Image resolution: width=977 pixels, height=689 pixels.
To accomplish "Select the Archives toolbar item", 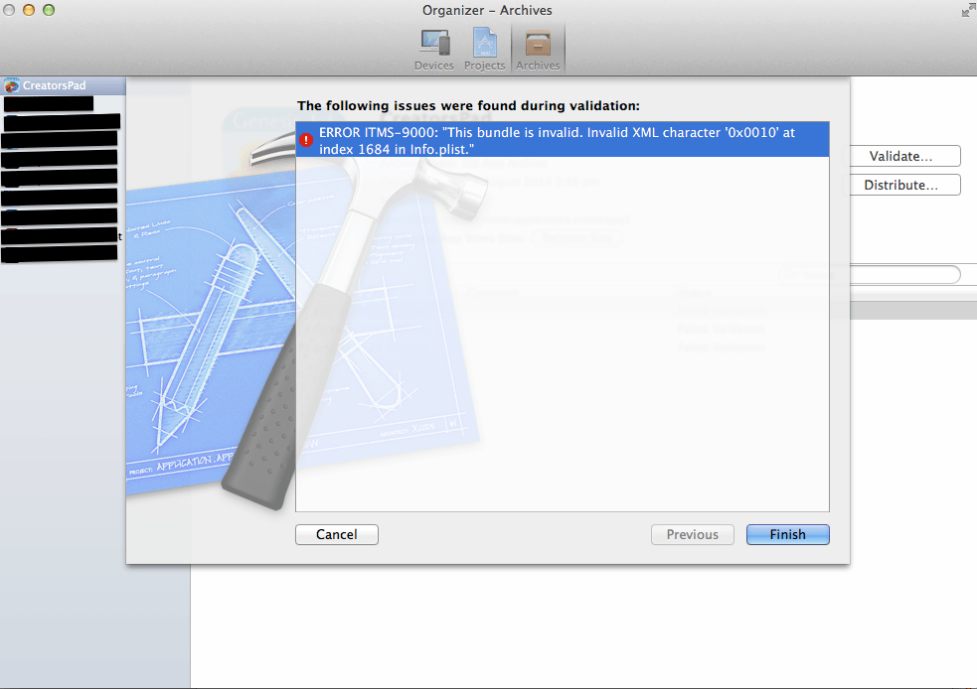I will [x=538, y=50].
